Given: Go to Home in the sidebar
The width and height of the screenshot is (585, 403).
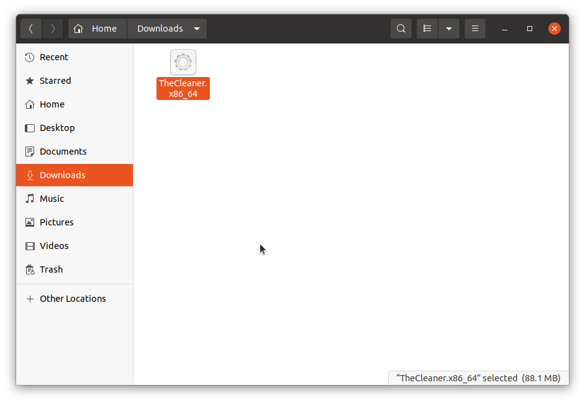Looking at the screenshot, I should [75, 104].
